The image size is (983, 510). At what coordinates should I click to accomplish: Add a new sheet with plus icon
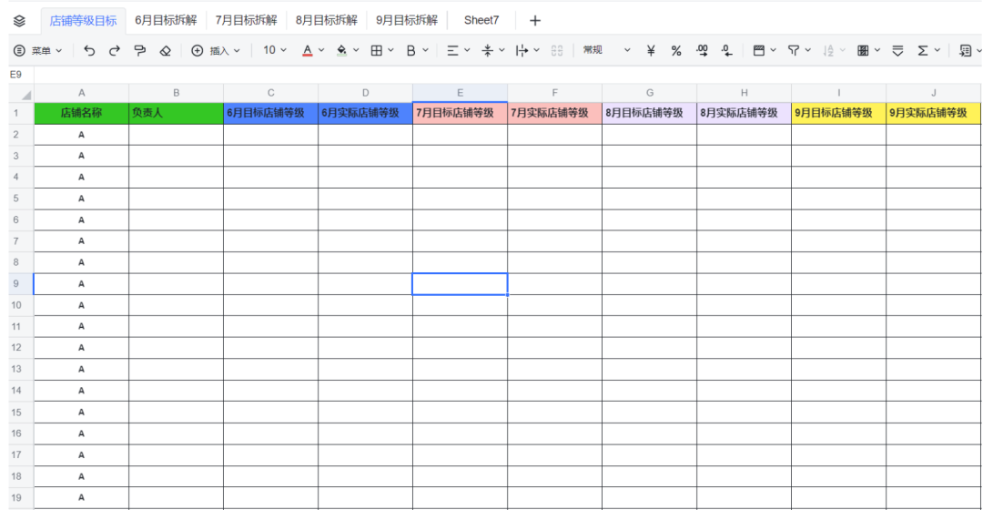coord(535,21)
